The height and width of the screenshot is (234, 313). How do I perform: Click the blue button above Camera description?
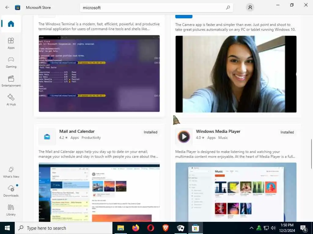click(x=184, y=16)
